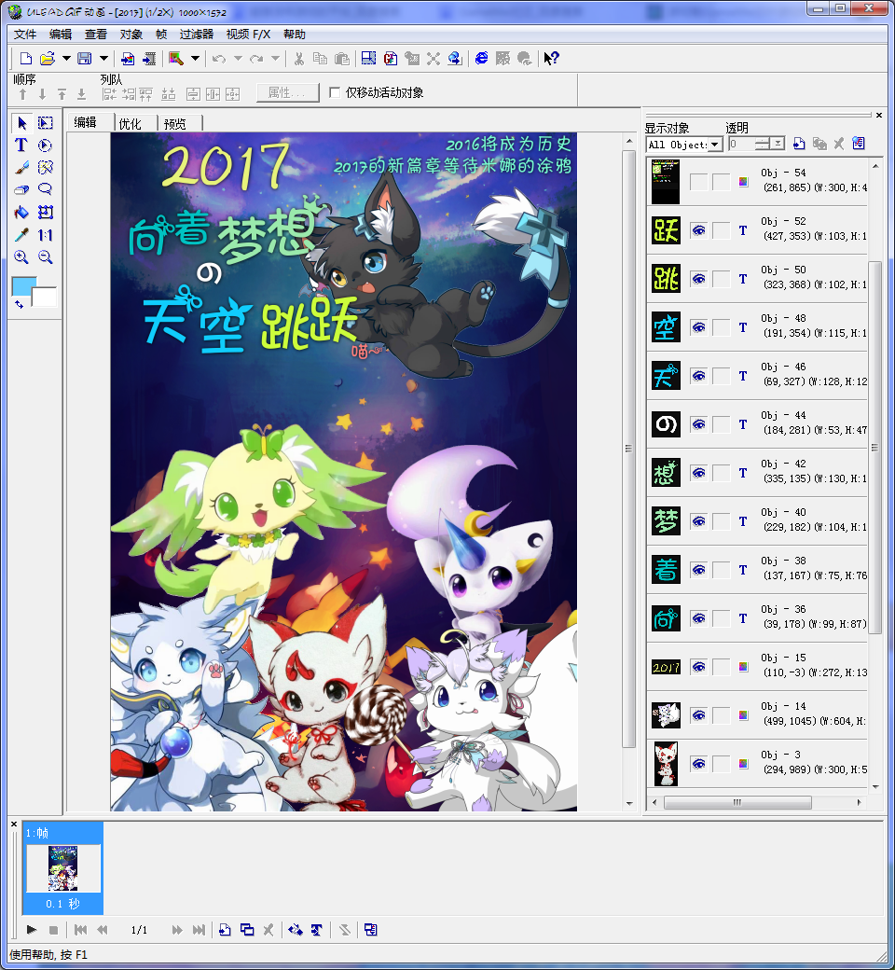Click Duplicate frame icon in frame panel

[x=247, y=930]
